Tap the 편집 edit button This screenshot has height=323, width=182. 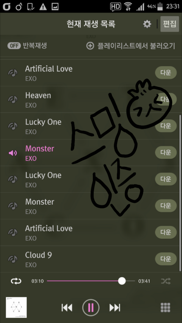coord(169,24)
